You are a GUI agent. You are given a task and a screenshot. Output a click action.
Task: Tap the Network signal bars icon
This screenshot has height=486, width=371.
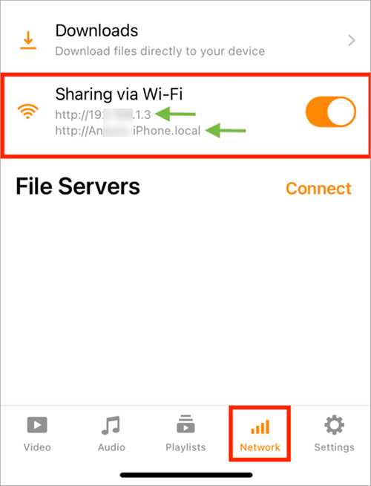pos(260,427)
